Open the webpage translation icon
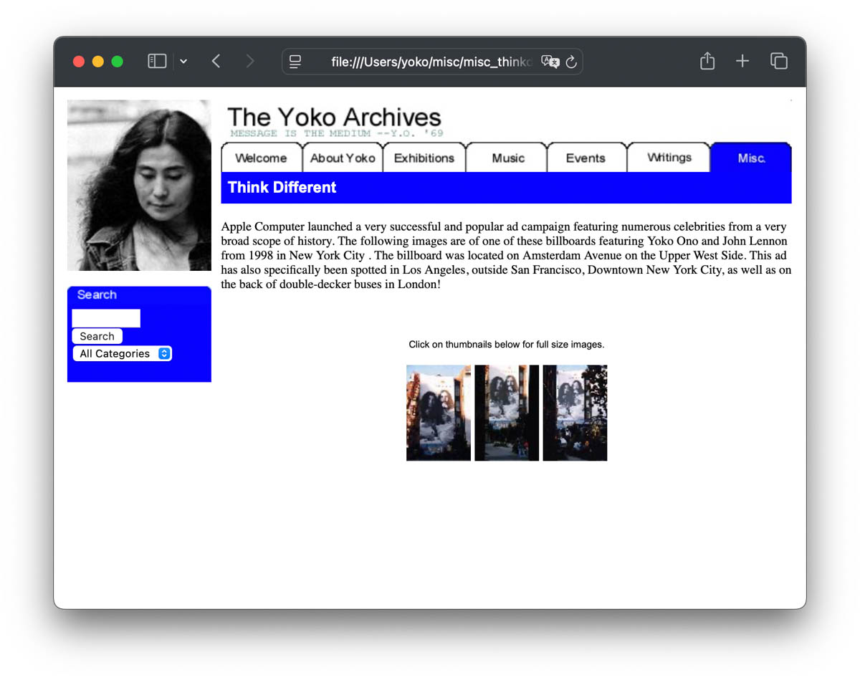The height and width of the screenshot is (680, 860). [x=550, y=62]
